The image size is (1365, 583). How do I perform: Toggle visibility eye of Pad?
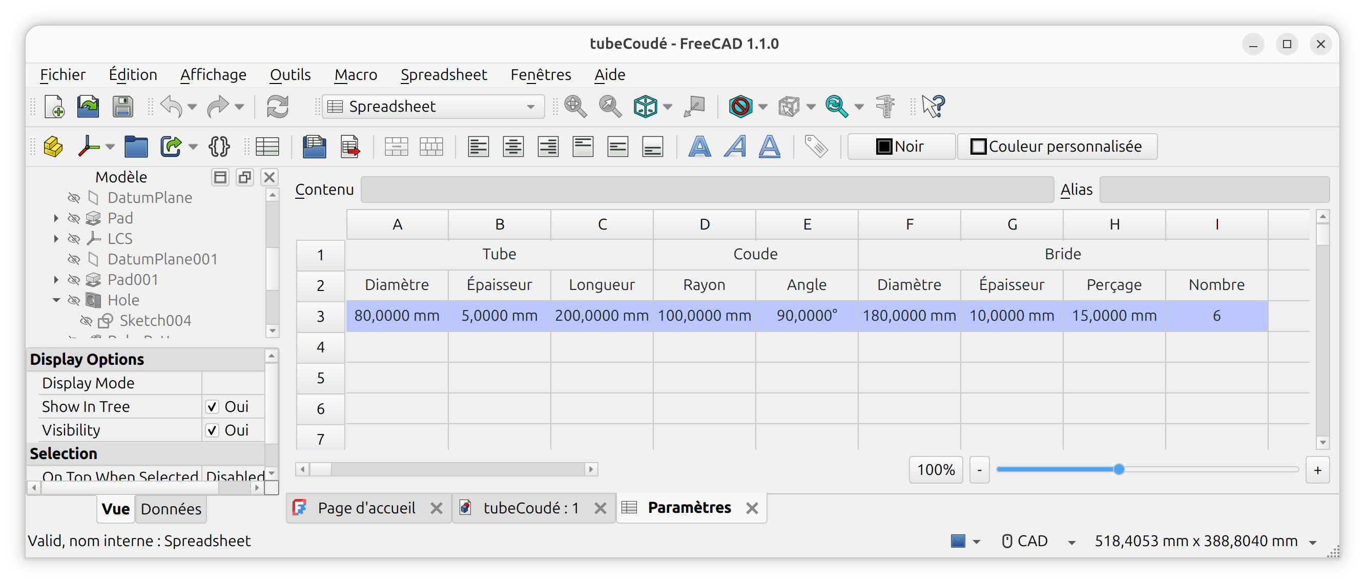74,218
